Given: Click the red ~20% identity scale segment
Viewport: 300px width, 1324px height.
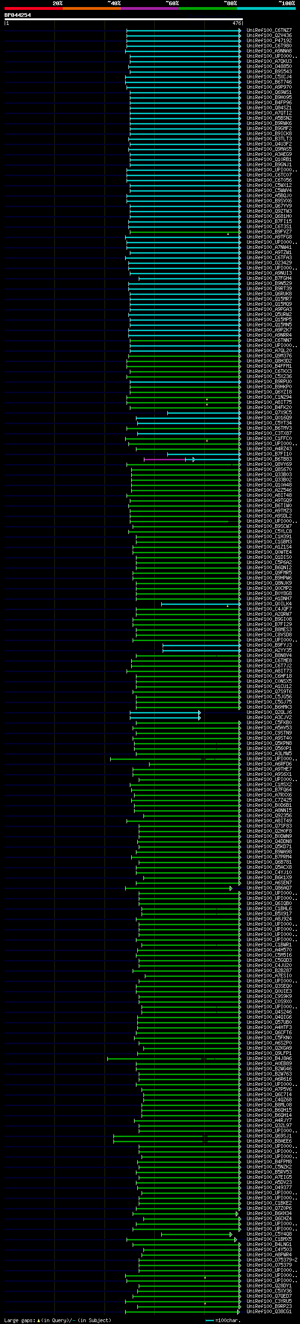Looking at the screenshot, I should [33, 8].
